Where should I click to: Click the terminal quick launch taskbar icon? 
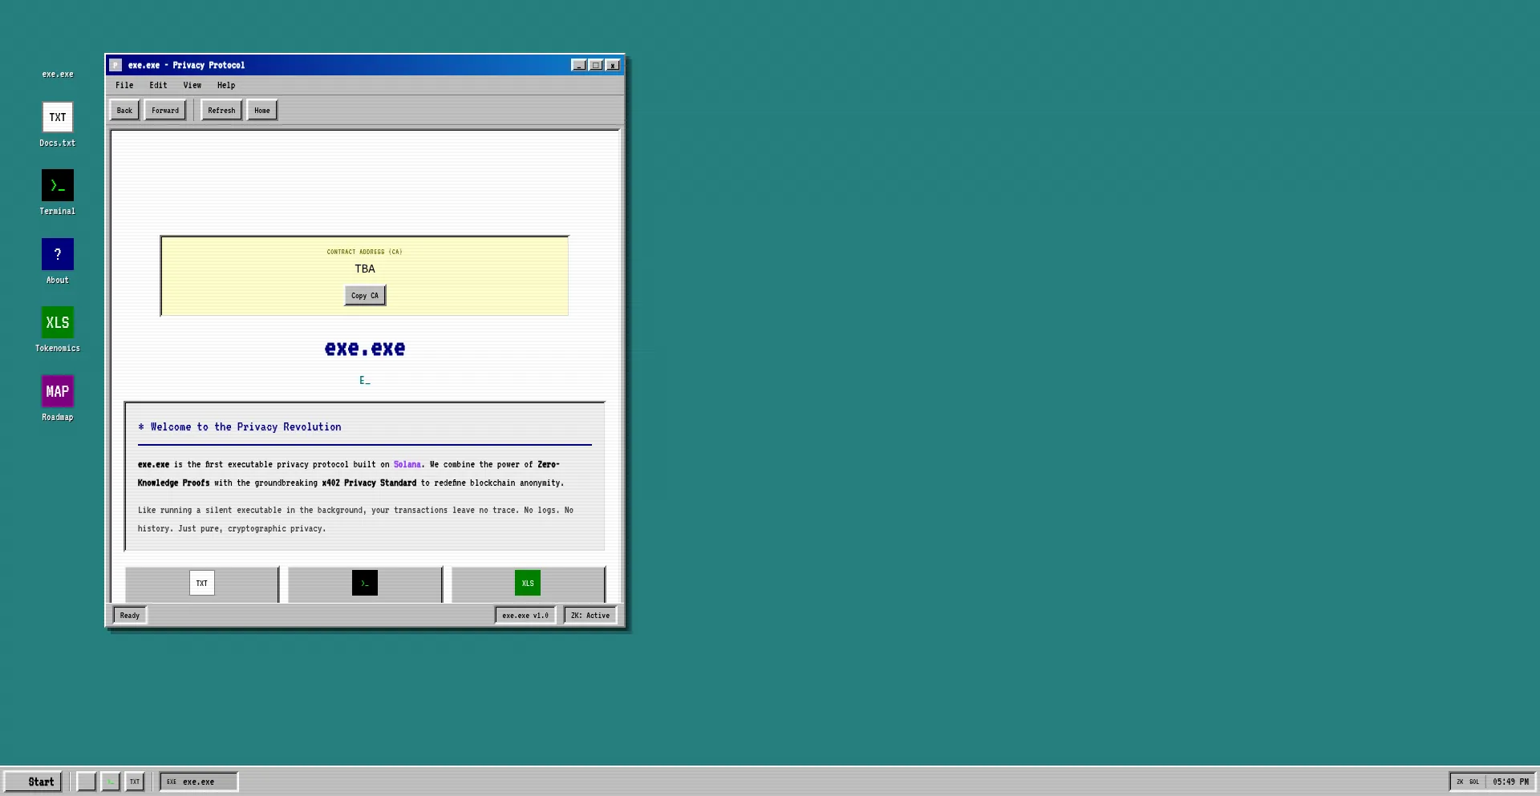[x=111, y=782]
